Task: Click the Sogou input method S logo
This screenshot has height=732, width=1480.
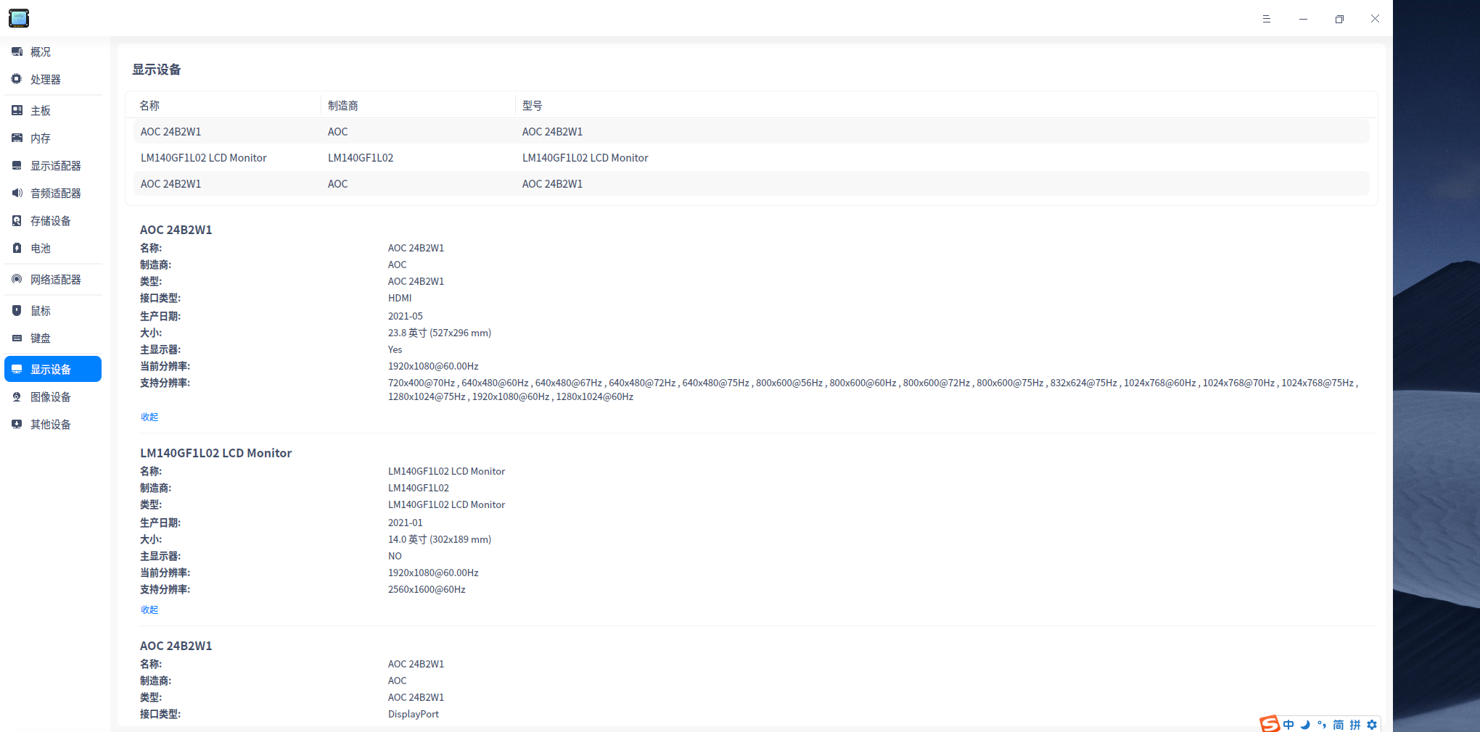Action: (x=1270, y=724)
